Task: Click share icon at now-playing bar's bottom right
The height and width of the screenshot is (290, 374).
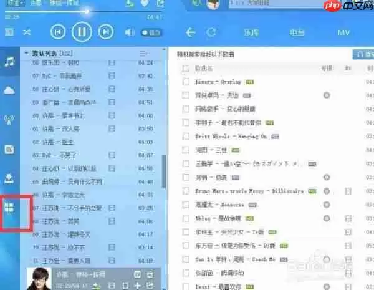Action: pos(150,286)
